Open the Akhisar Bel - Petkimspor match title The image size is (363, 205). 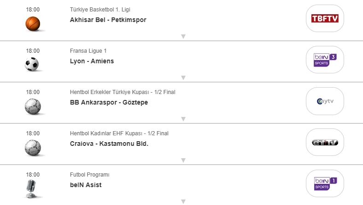(108, 20)
